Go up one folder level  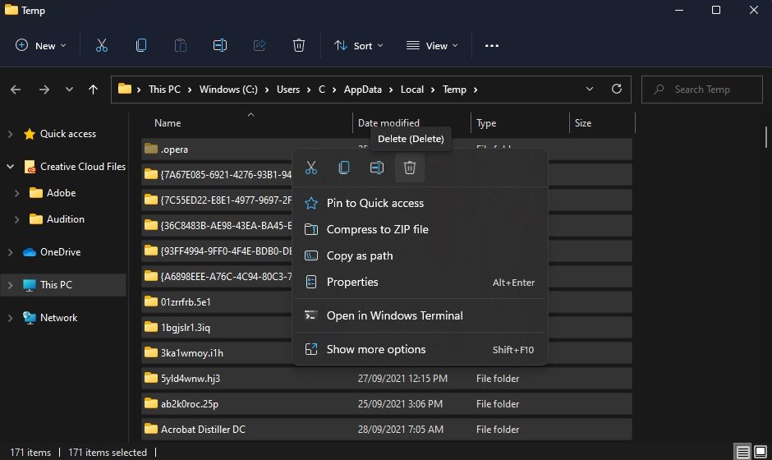tap(93, 90)
